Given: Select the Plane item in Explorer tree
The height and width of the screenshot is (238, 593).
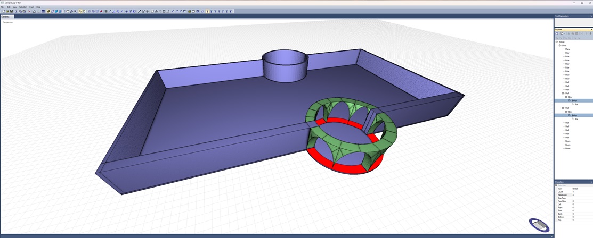Looking at the screenshot, I should (x=567, y=49).
